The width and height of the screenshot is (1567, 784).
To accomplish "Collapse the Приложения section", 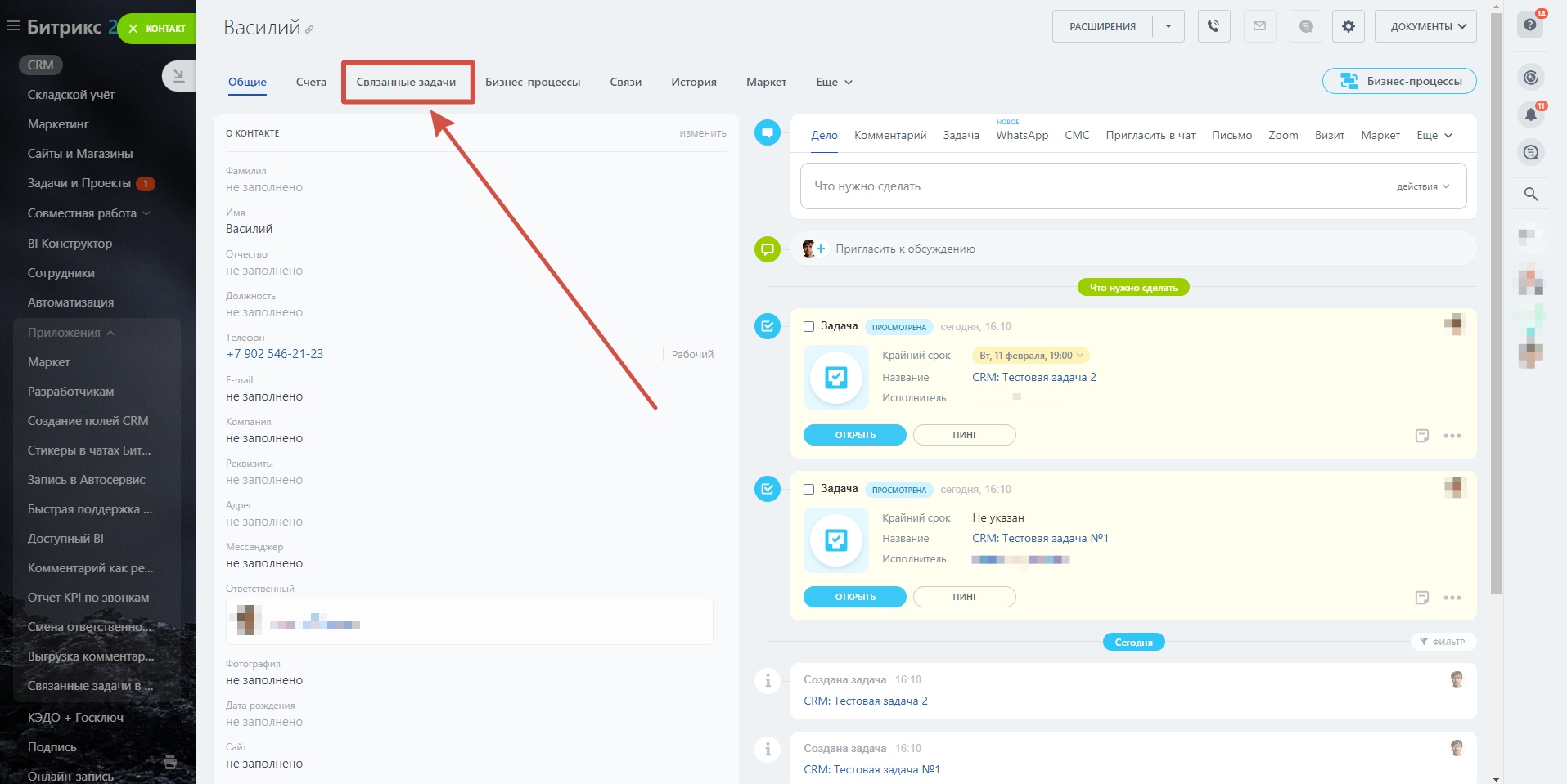I will [x=71, y=333].
